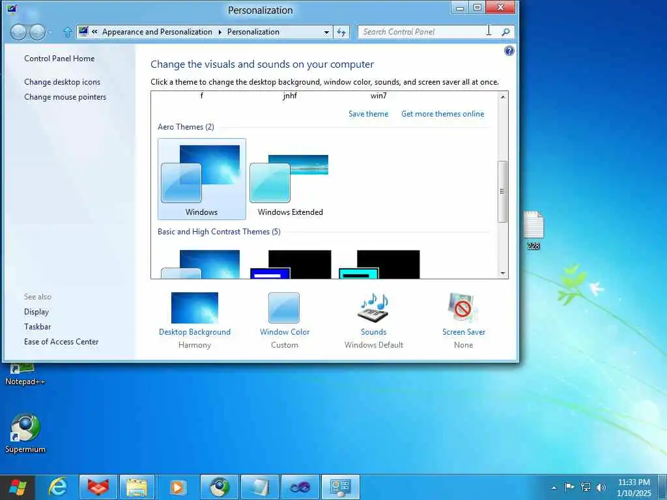Click the Screen Saver label link
This screenshot has width=667, height=500.
pyautogui.click(x=464, y=331)
